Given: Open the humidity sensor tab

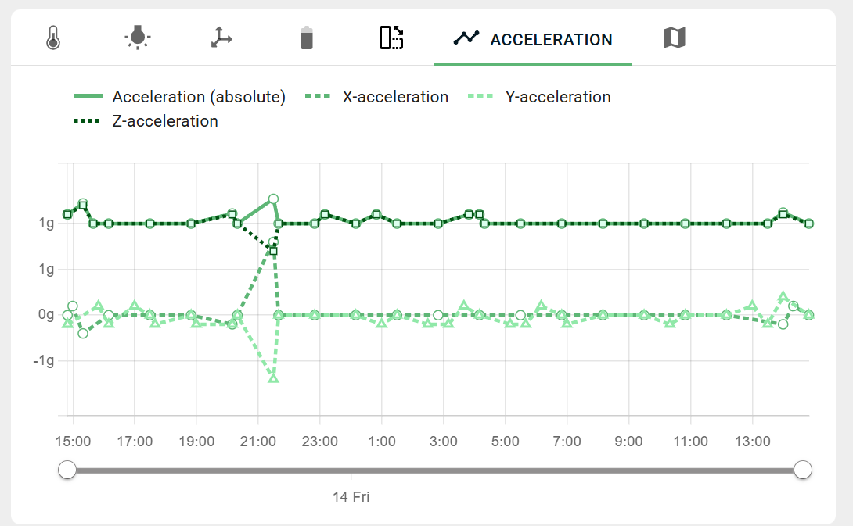Looking at the screenshot, I should pyautogui.click(x=138, y=37).
